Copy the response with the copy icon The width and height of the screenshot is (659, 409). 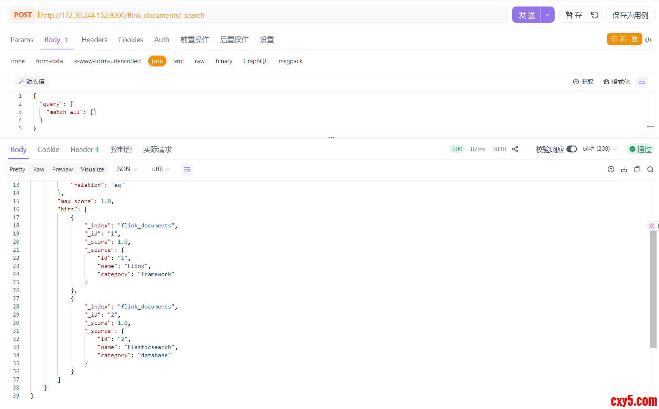[x=637, y=169]
